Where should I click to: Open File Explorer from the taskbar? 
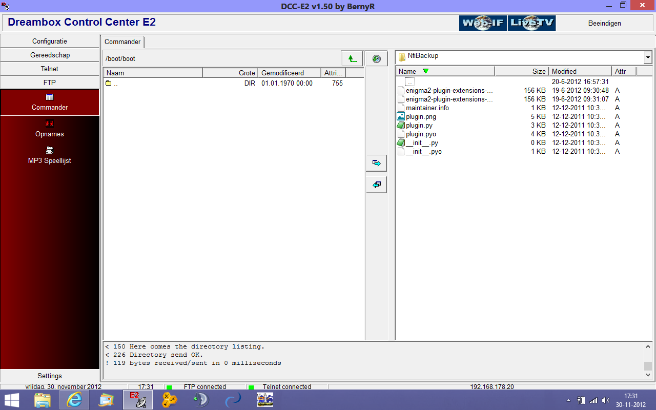[x=43, y=400]
